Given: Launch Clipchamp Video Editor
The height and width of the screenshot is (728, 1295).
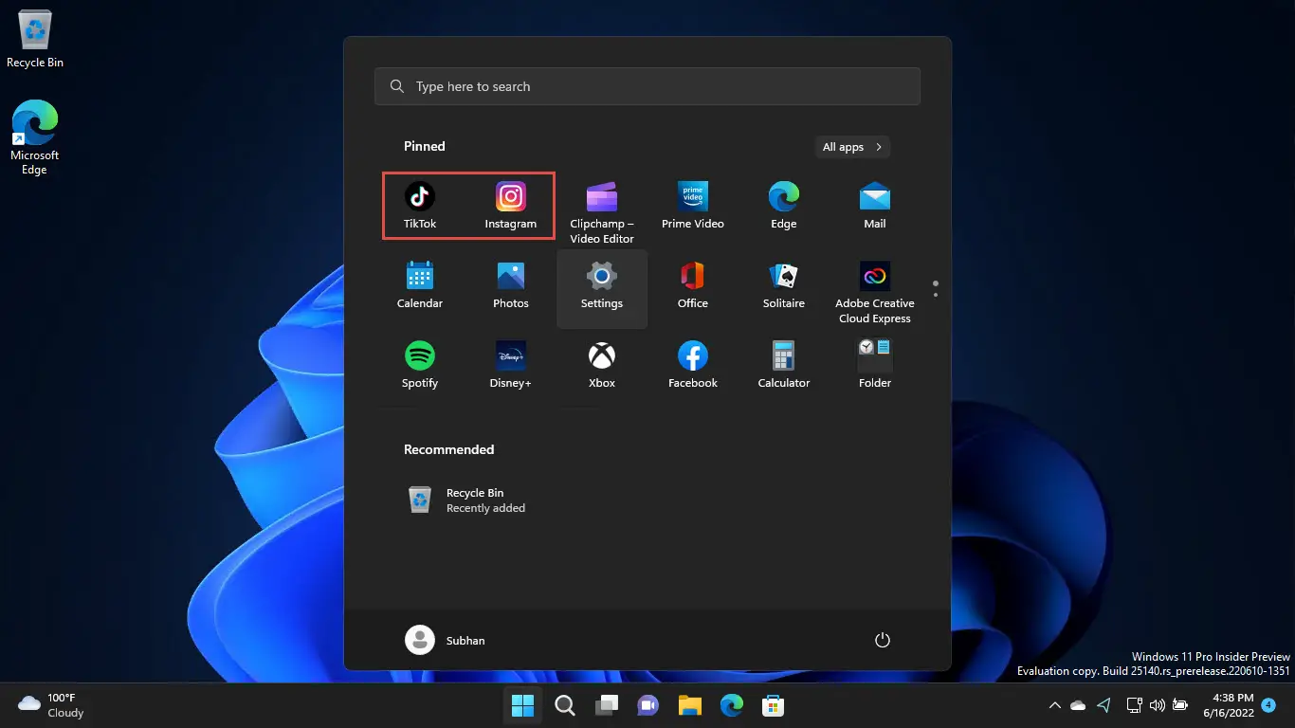Looking at the screenshot, I should coord(602,212).
